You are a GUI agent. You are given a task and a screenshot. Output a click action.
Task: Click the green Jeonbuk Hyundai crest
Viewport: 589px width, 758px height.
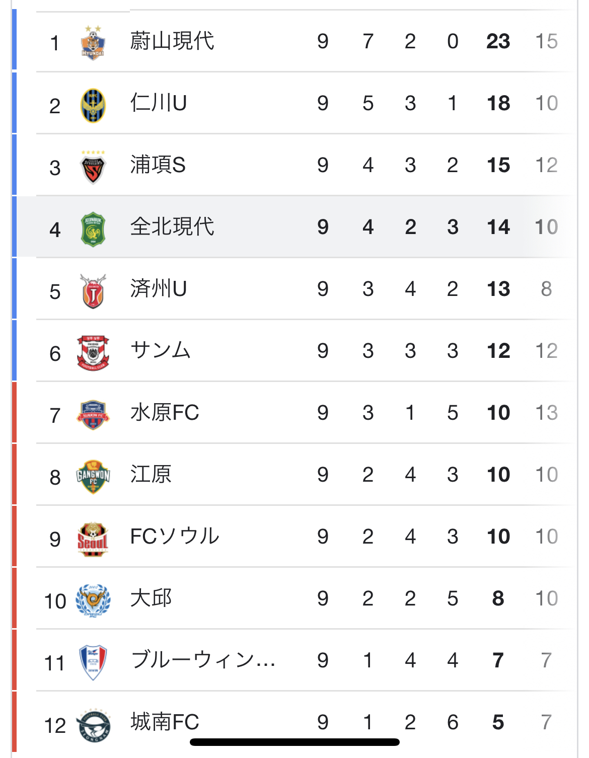click(x=93, y=229)
